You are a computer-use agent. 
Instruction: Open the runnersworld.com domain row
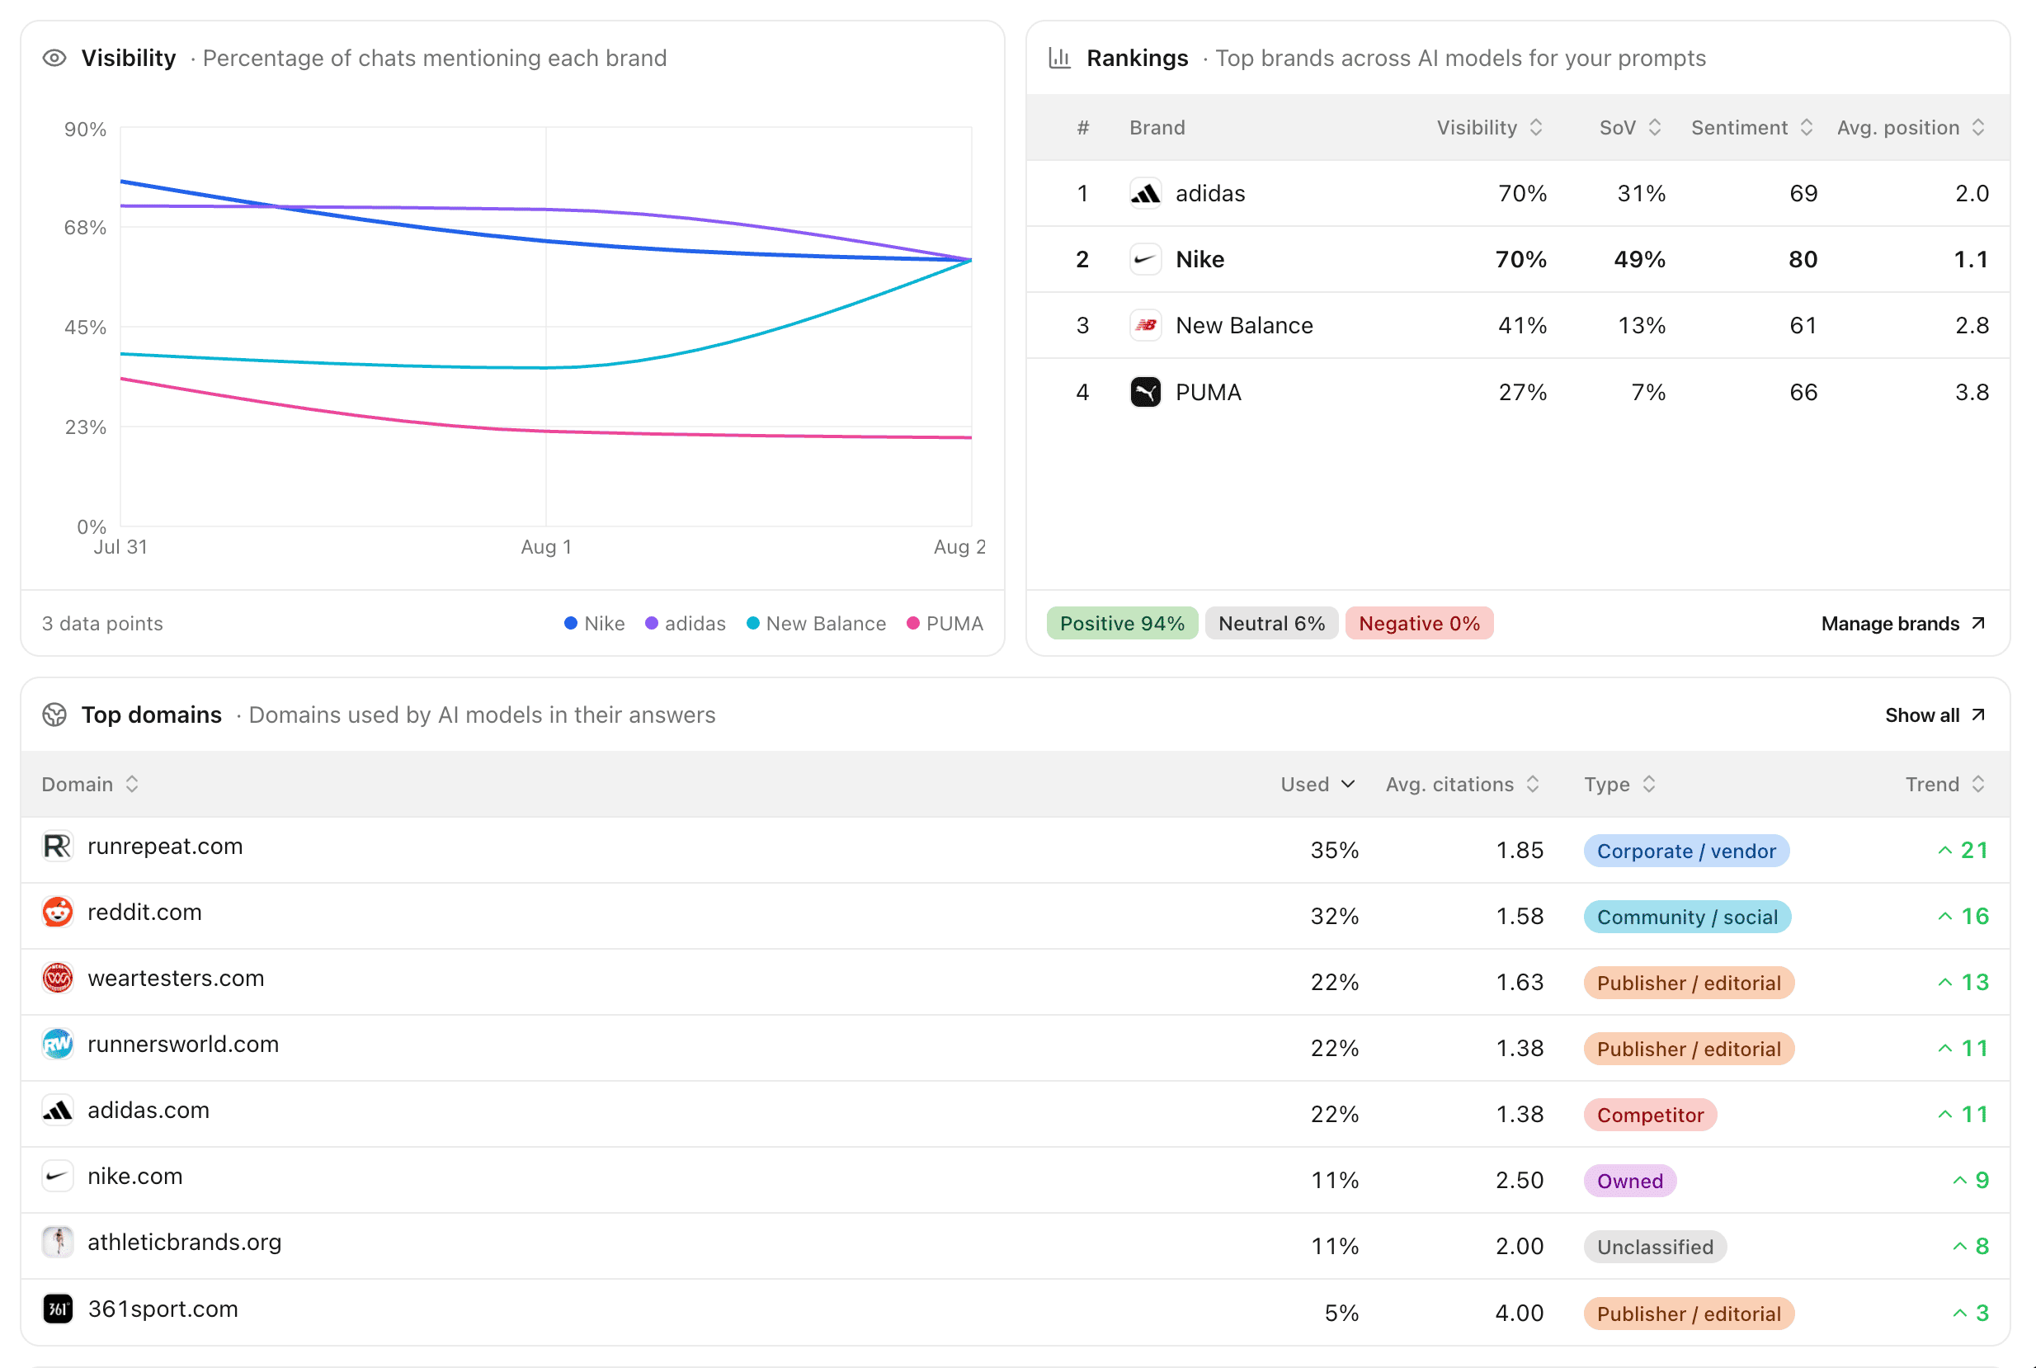click(1016, 1049)
